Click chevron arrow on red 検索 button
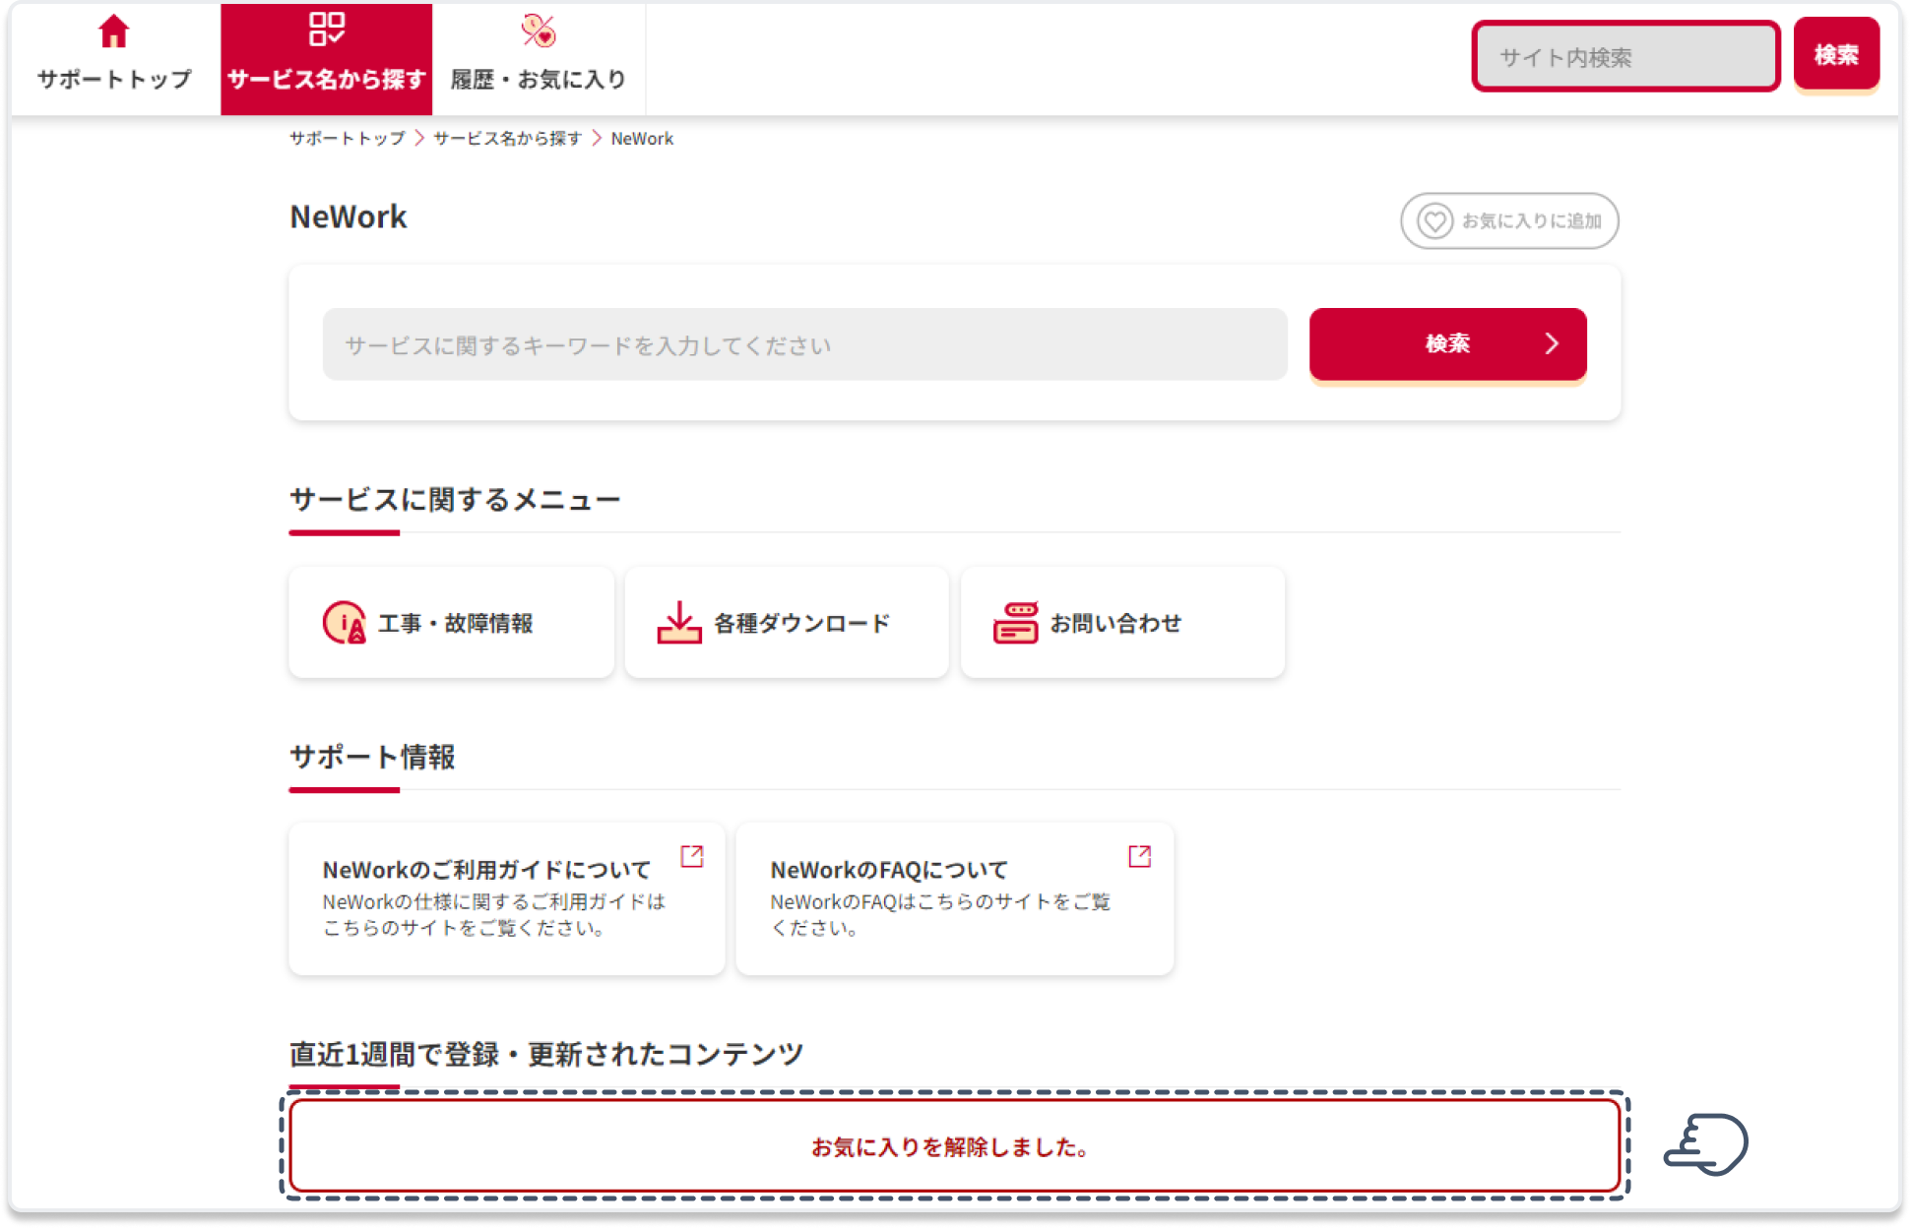This screenshot has height=1228, width=1910. pyautogui.click(x=1552, y=343)
